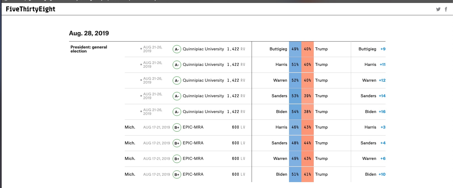Click 1,422 RV sample size in Biden row
This screenshot has height=188, width=453.
[236, 112]
